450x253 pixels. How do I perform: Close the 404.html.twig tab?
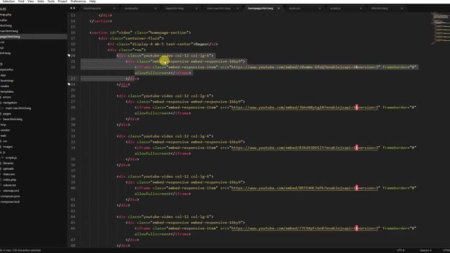tap(401, 8)
